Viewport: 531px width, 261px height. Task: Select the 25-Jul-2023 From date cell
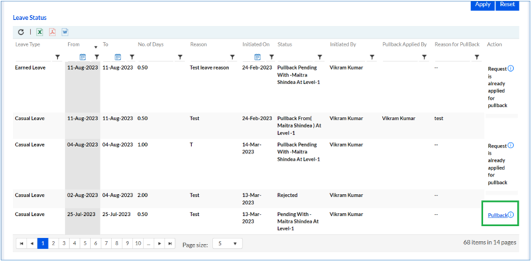coord(81,215)
